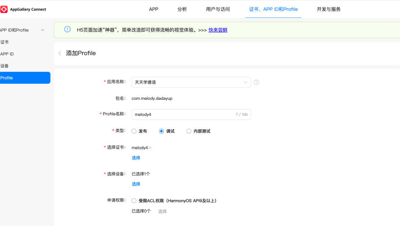
Task: Remove the melody4 certificate with the X icon
Action: 150,148
